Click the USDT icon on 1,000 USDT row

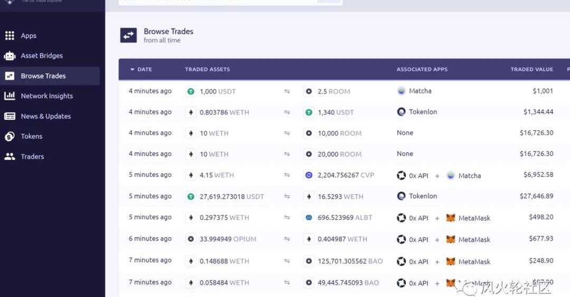(191, 91)
